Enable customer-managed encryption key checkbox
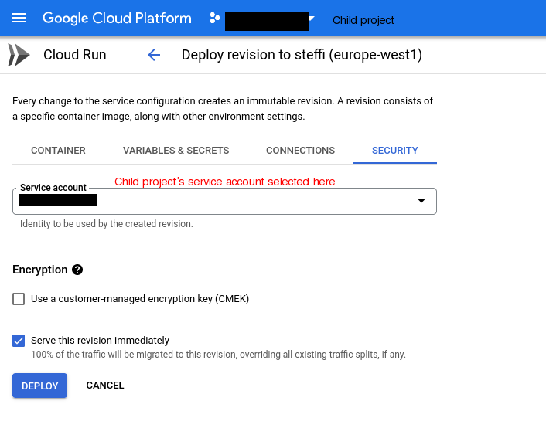Viewport: 546px width, 445px height. click(19, 299)
